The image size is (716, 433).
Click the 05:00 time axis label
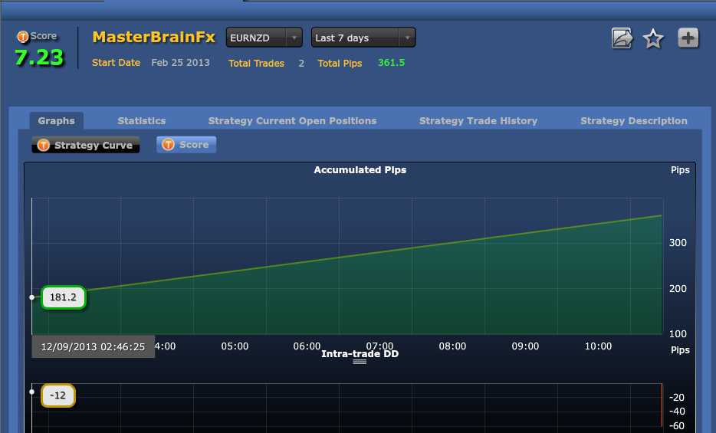pos(235,346)
